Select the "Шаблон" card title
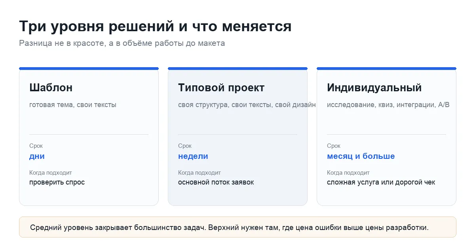 [x=51, y=88]
